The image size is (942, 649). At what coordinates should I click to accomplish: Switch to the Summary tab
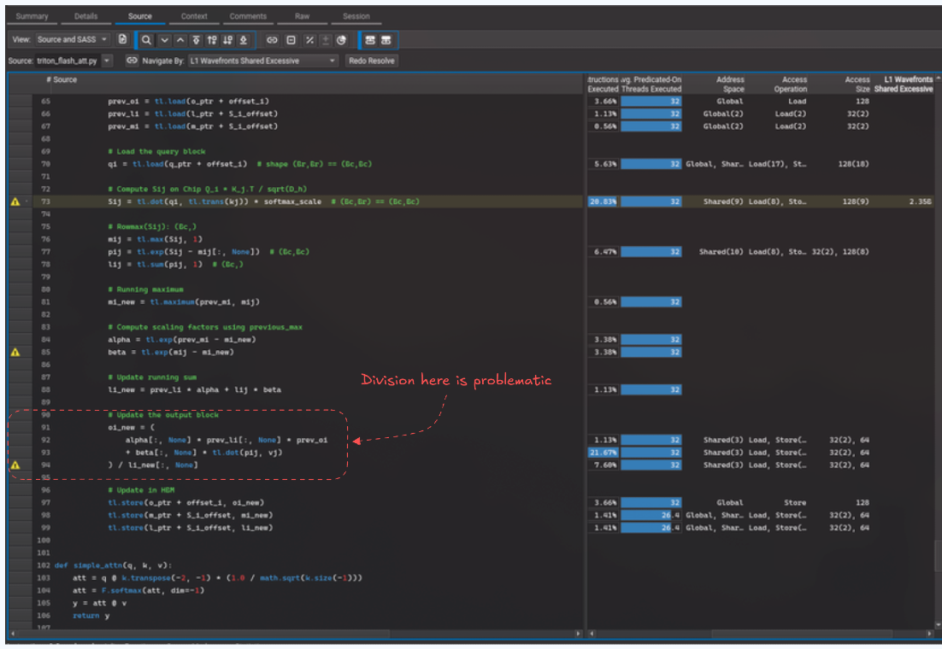(32, 16)
